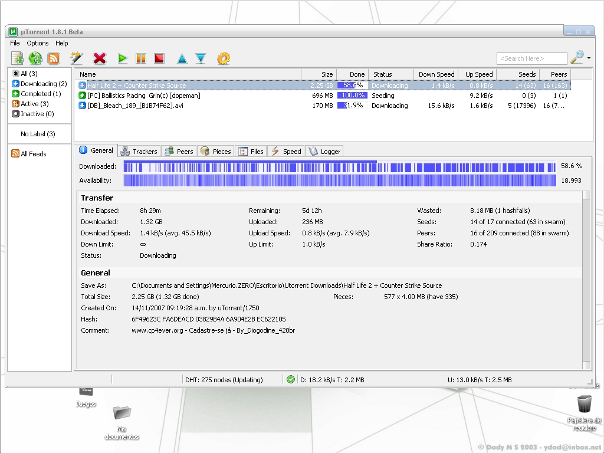The height and width of the screenshot is (453, 604).
Task: Switch to the Files tab
Action: tap(251, 152)
